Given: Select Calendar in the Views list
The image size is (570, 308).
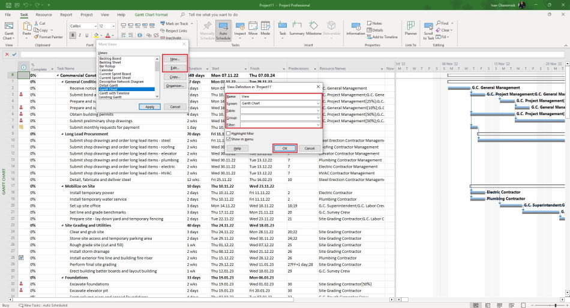Looking at the screenshot, I should tap(106, 70).
